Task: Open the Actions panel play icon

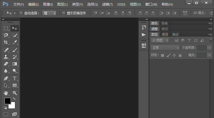Action: coord(144,35)
